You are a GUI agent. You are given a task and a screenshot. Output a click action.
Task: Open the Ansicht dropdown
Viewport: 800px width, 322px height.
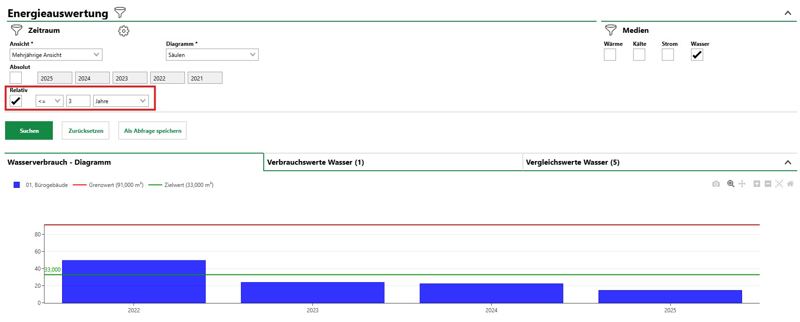pos(56,55)
